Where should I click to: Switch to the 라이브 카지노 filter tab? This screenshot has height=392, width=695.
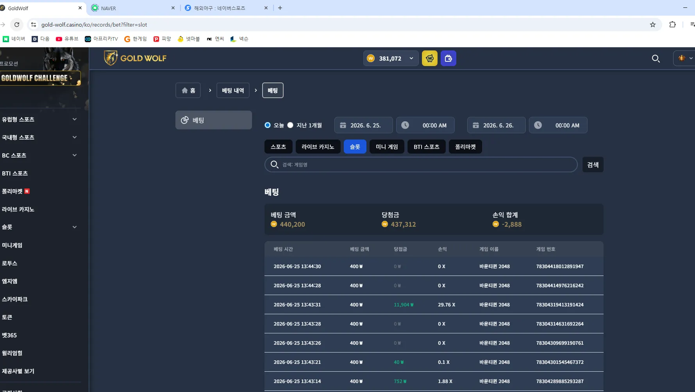pos(318,147)
